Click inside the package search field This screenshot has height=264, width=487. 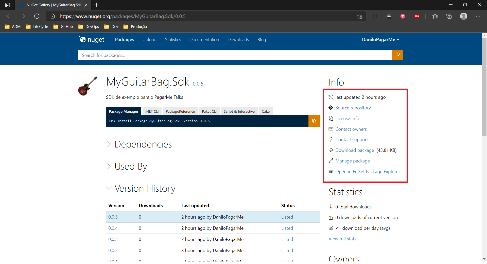pos(228,55)
